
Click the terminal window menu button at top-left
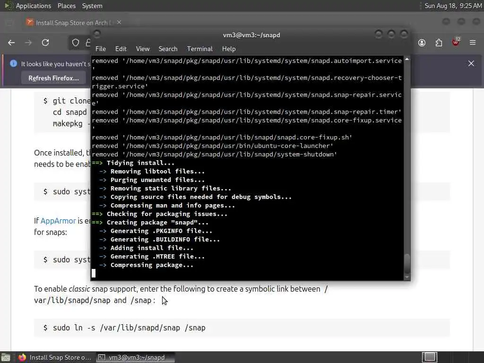[97, 34]
